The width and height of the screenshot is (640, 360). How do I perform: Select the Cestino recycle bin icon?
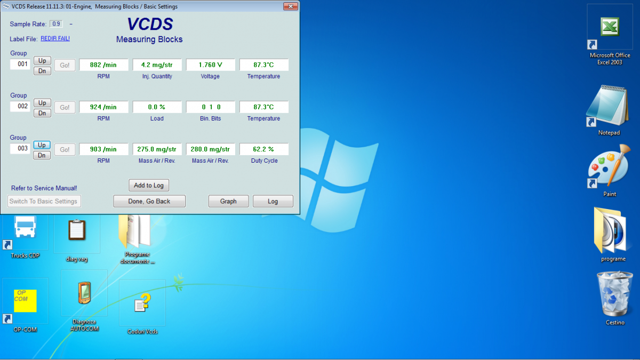click(x=614, y=299)
